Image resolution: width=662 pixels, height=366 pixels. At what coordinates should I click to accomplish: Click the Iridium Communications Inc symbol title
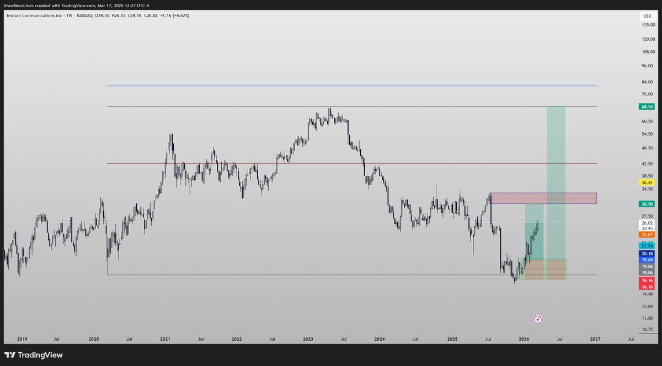point(34,15)
